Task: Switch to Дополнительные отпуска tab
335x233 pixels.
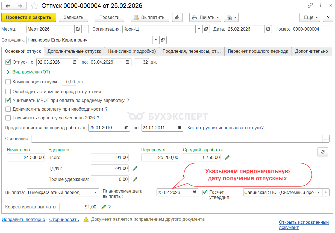Action: pyautogui.click(x=74, y=51)
